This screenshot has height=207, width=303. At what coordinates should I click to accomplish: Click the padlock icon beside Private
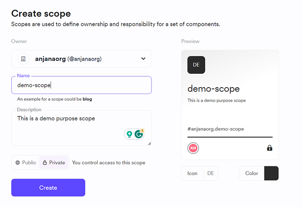point(45,163)
